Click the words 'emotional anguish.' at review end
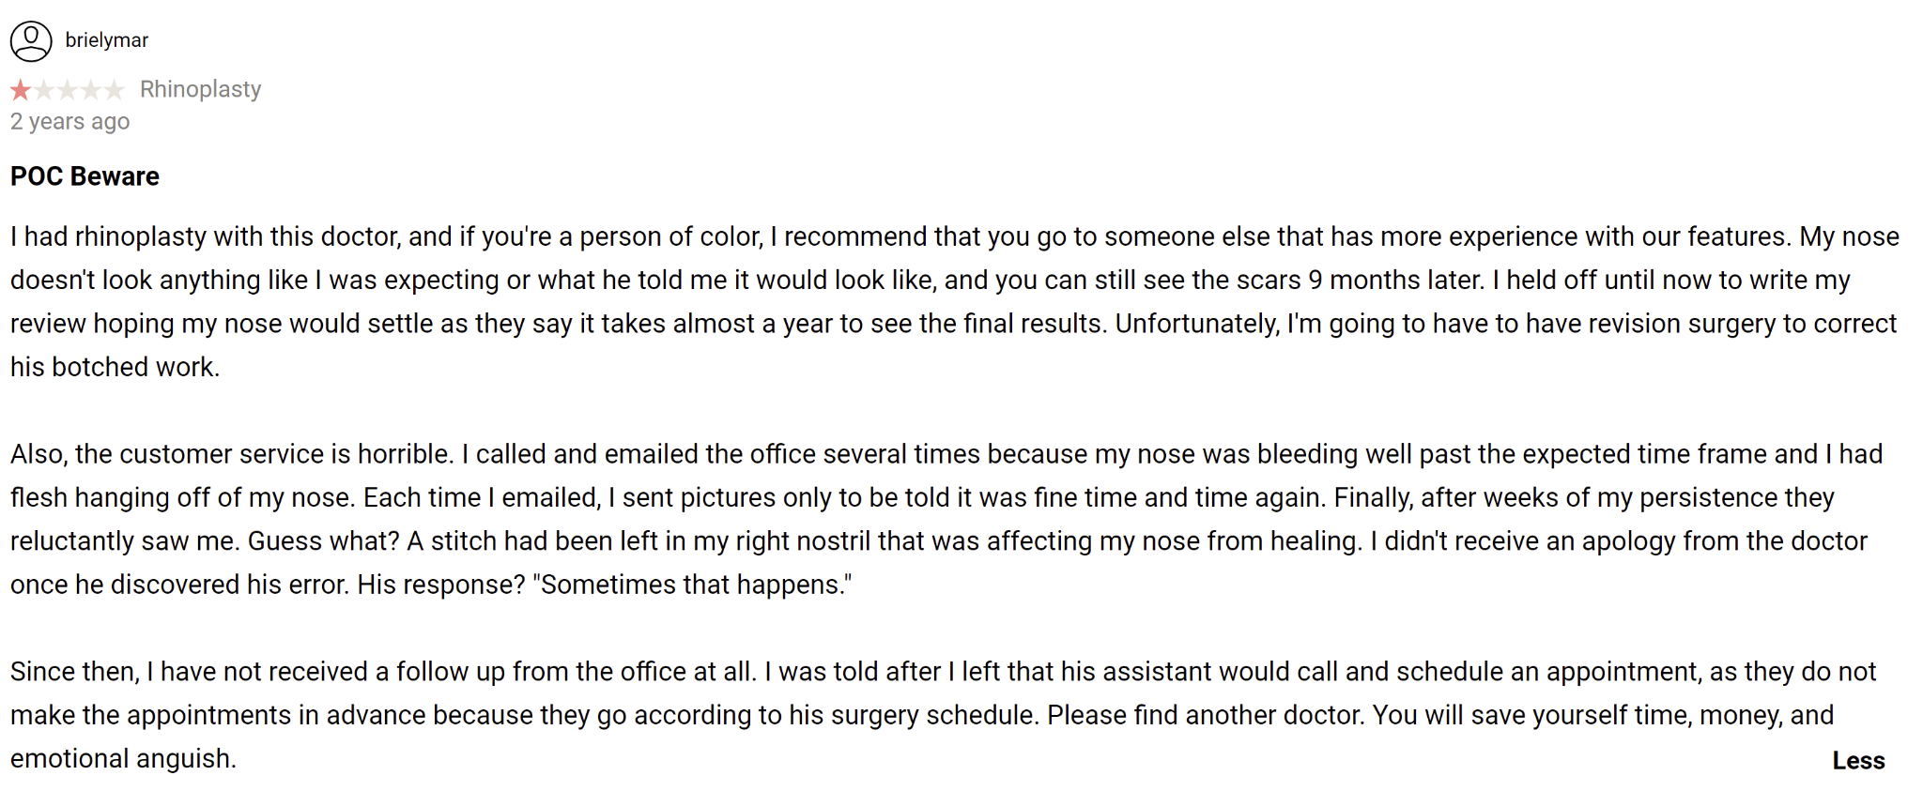This screenshot has width=1923, height=806. [123, 758]
